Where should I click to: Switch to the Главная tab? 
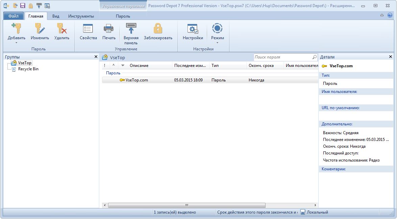36,16
